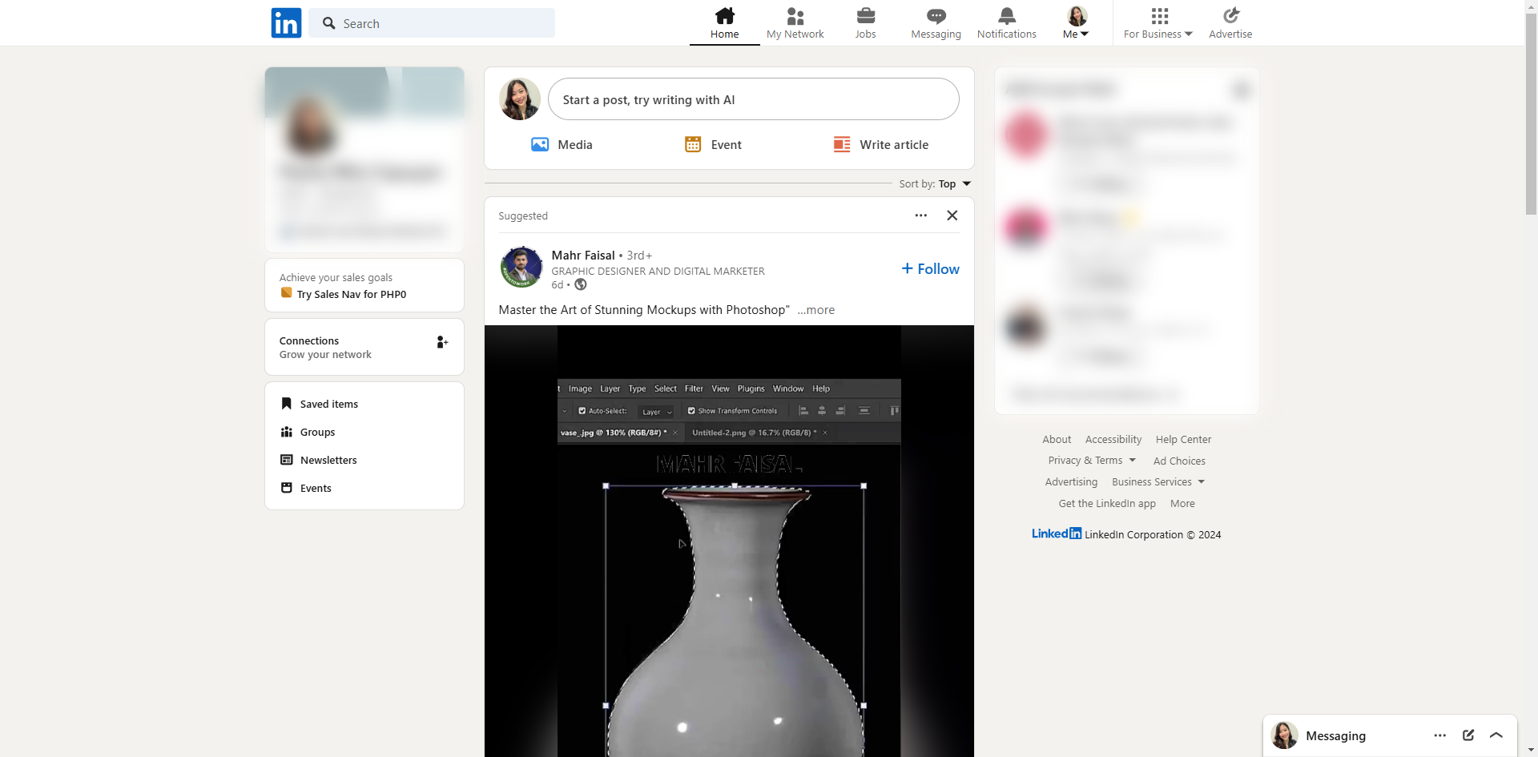The height and width of the screenshot is (757, 1538).
Task: Click the LinkedIn logo icon
Action: coord(286,23)
